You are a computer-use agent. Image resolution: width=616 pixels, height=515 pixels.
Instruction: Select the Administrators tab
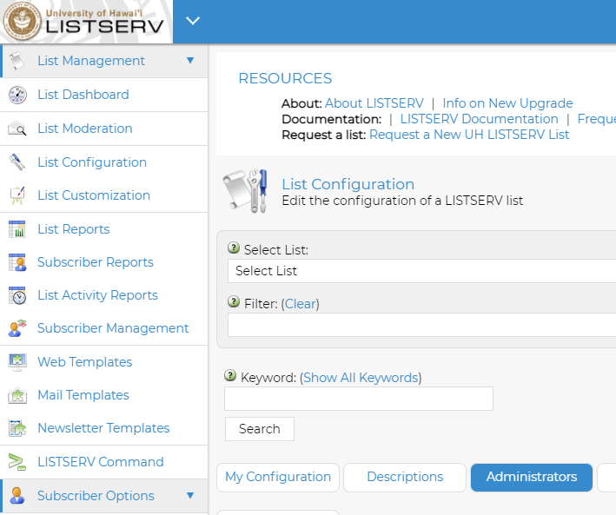point(532,478)
